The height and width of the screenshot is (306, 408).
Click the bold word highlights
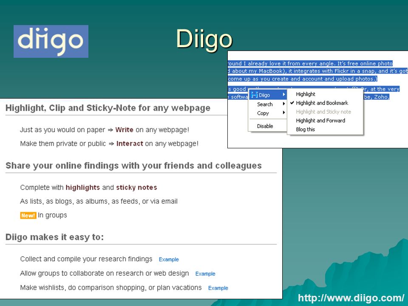point(83,187)
